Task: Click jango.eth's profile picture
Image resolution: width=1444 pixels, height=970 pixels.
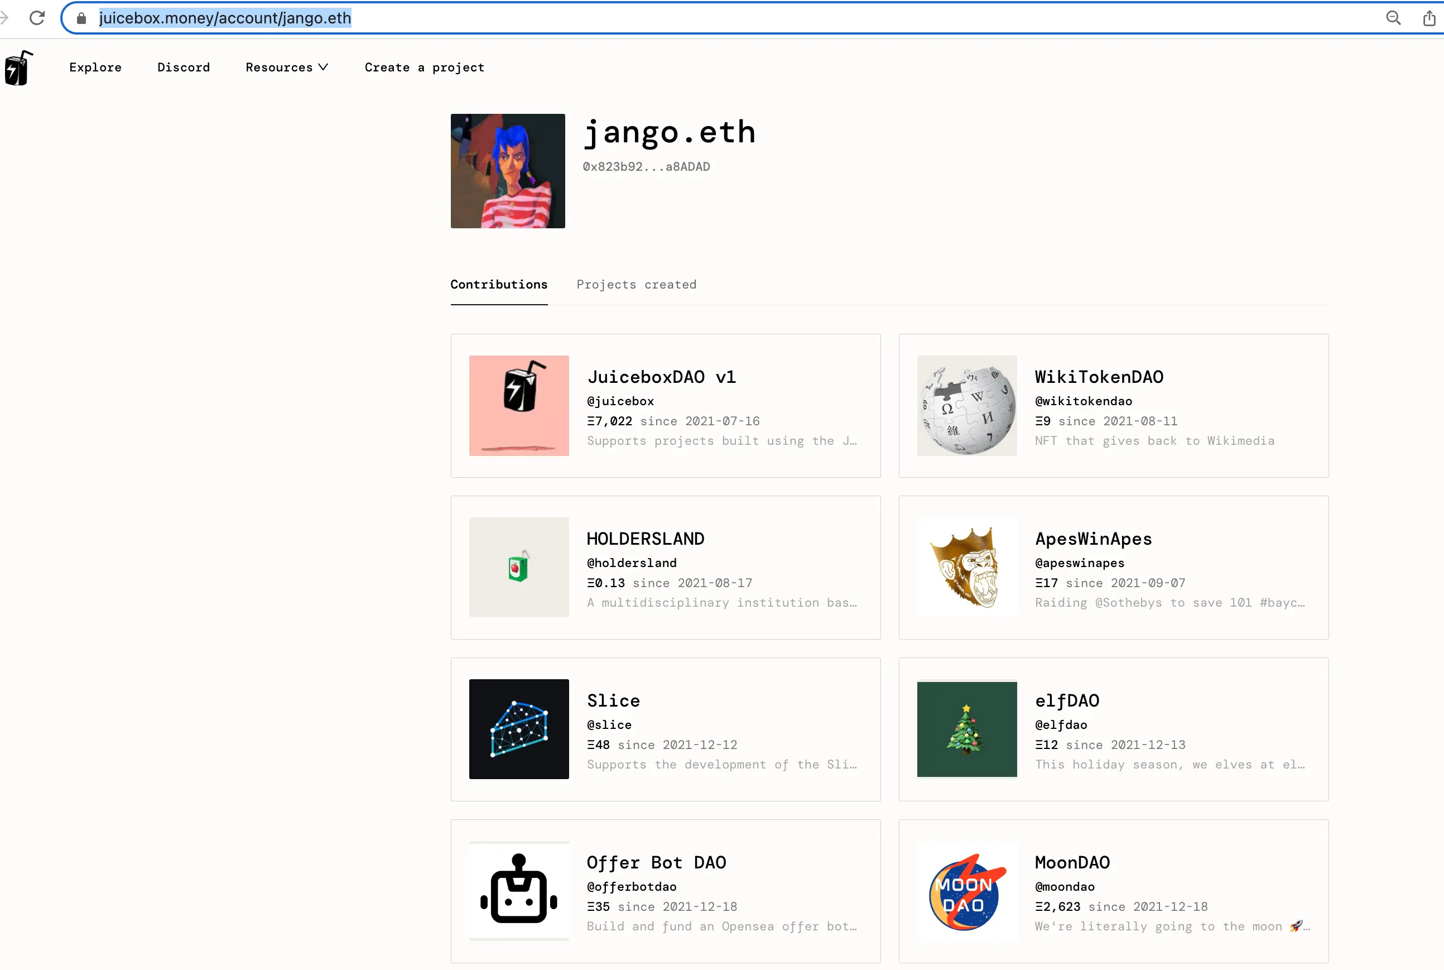Action: (x=507, y=171)
